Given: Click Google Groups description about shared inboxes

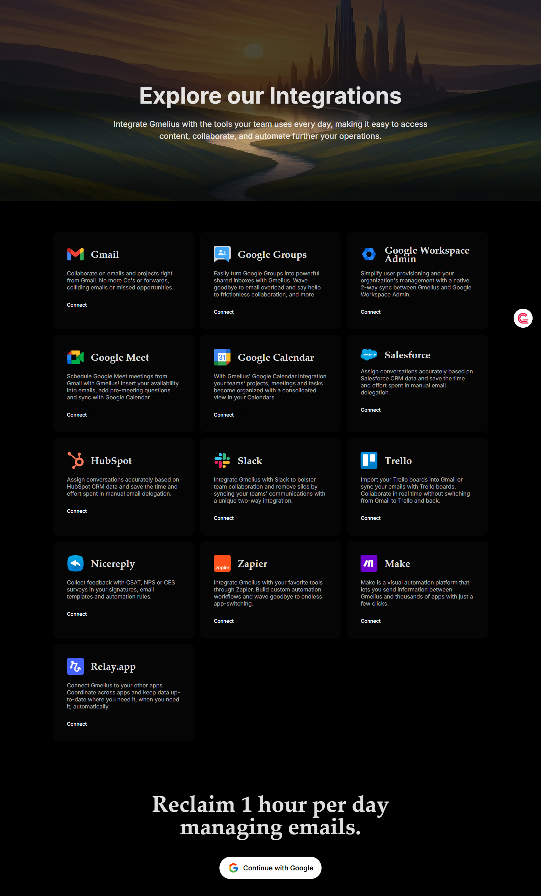Looking at the screenshot, I should click(267, 284).
